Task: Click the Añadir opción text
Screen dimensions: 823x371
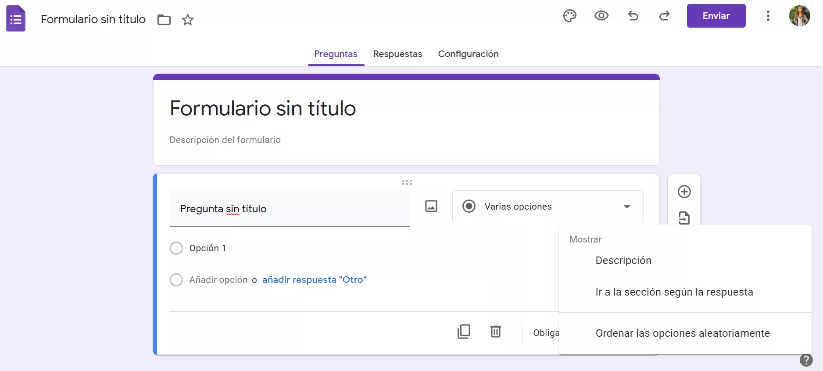Action: (x=218, y=280)
